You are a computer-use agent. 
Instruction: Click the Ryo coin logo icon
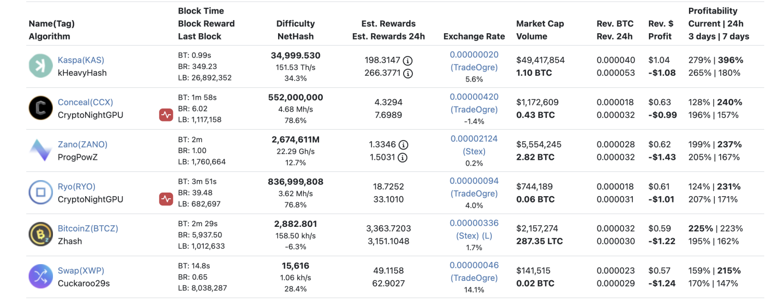(40, 192)
